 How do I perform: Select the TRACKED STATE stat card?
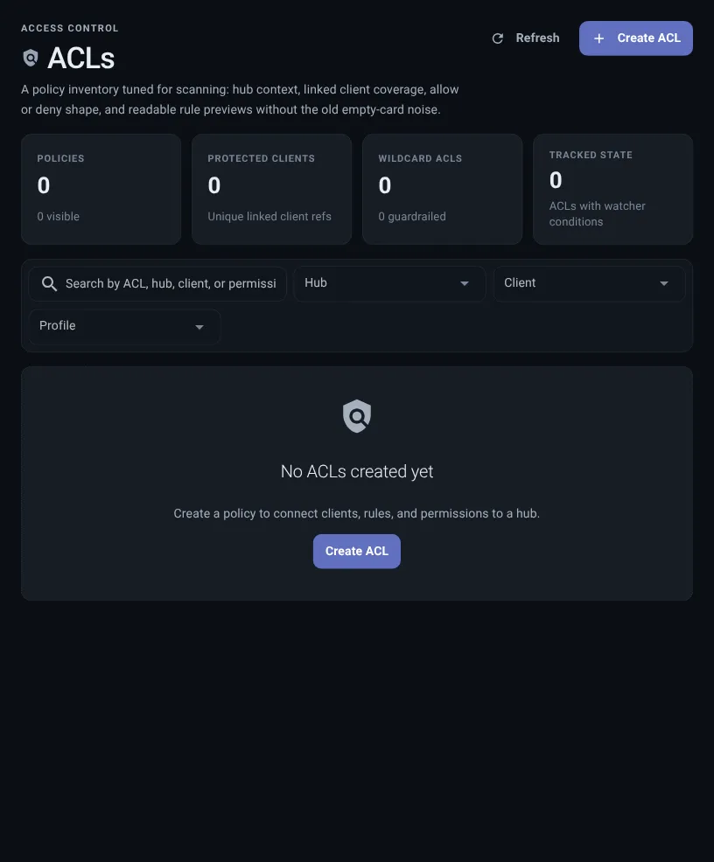point(612,189)
